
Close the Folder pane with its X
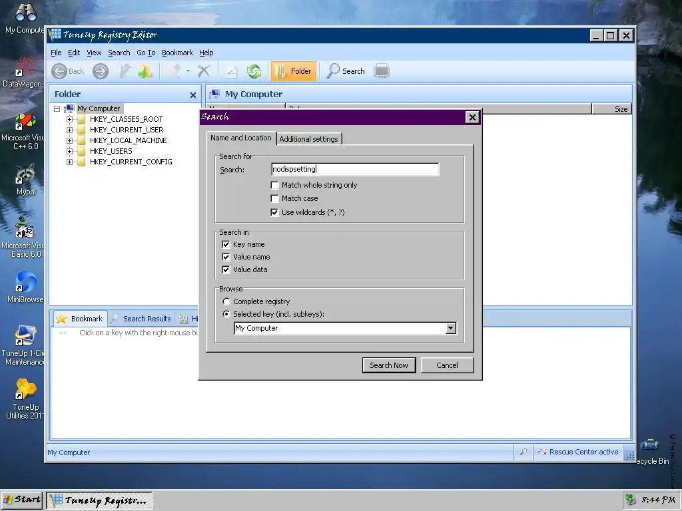[x=193, y=94]
